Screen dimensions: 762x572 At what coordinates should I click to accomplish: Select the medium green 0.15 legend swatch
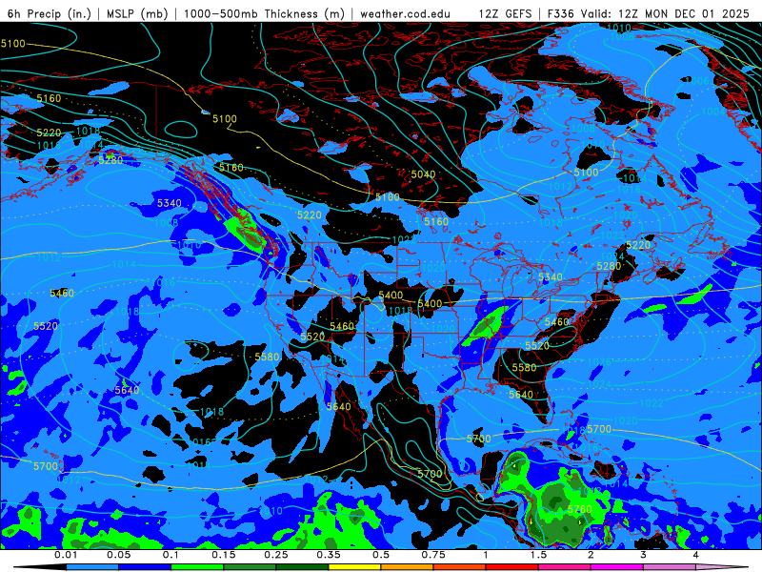coord(250,567)
